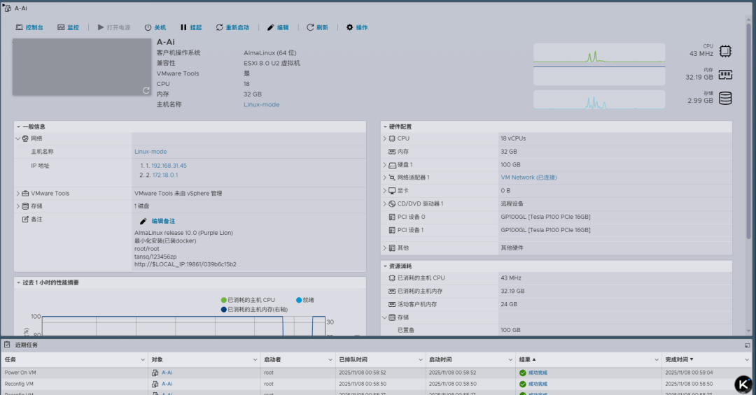Open 启动者 column dropdown arrow
The image size is (756, 395).
click(330, 360)
